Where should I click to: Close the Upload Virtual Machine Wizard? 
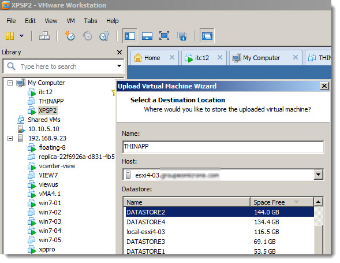pos(324,86)
